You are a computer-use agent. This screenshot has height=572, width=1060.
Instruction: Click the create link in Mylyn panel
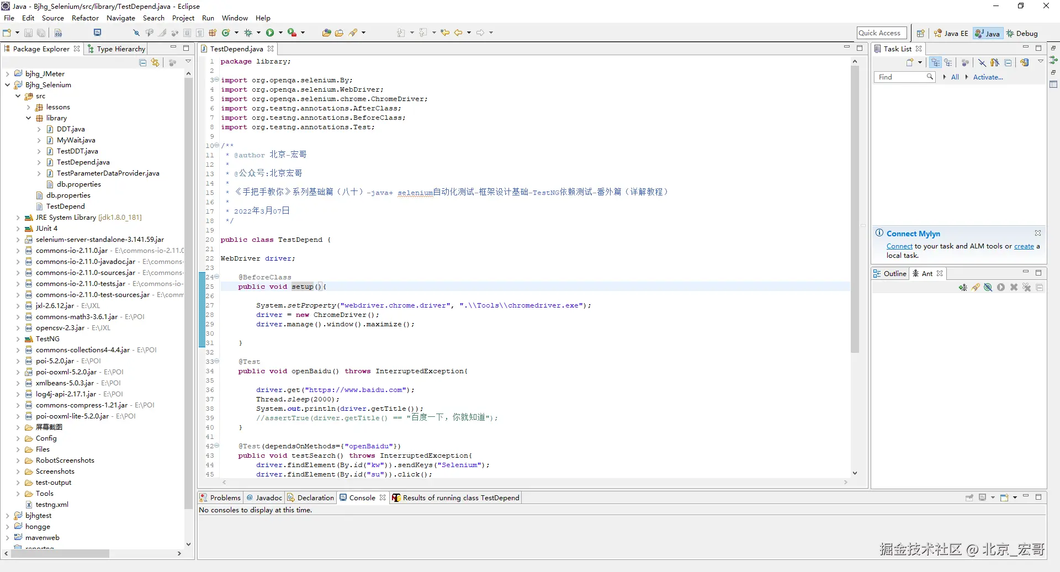pos(1024,246)
